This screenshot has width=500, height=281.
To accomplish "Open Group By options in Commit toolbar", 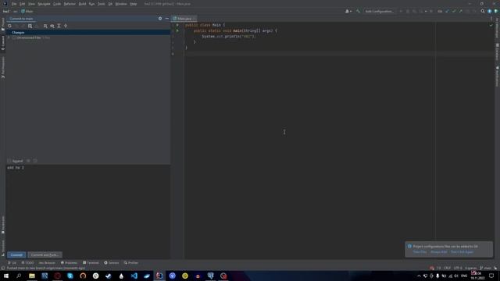I will point(45,26).
